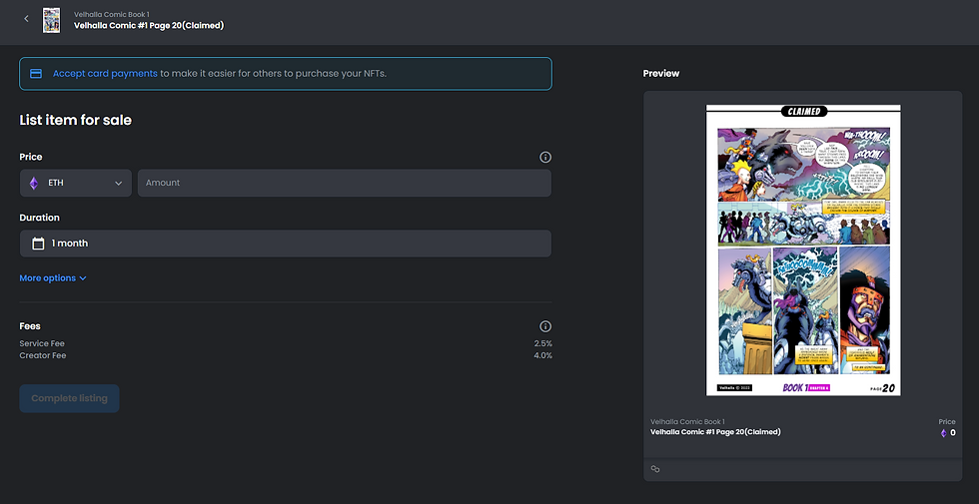Image resolution: width=979 pixels, height=504 pixels.
Task: Click the Ethereum icon next to preview price
Action: coord(943,433)
